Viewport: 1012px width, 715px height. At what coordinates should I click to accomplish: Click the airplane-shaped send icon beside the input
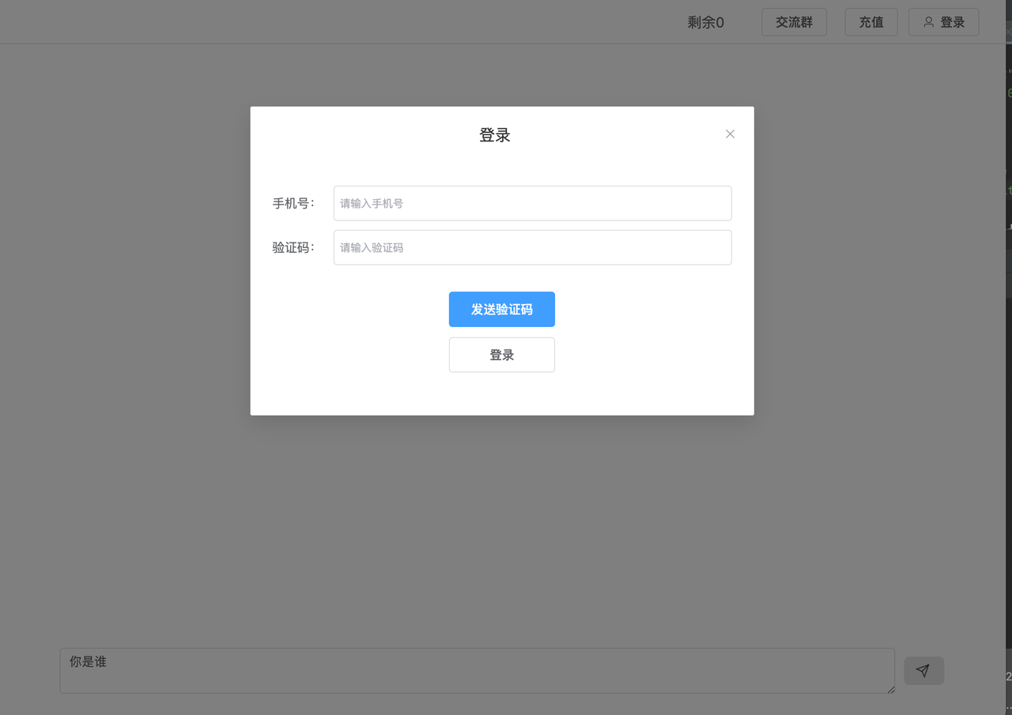(923, 670)
